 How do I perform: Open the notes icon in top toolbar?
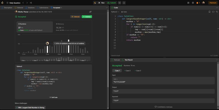124,3
